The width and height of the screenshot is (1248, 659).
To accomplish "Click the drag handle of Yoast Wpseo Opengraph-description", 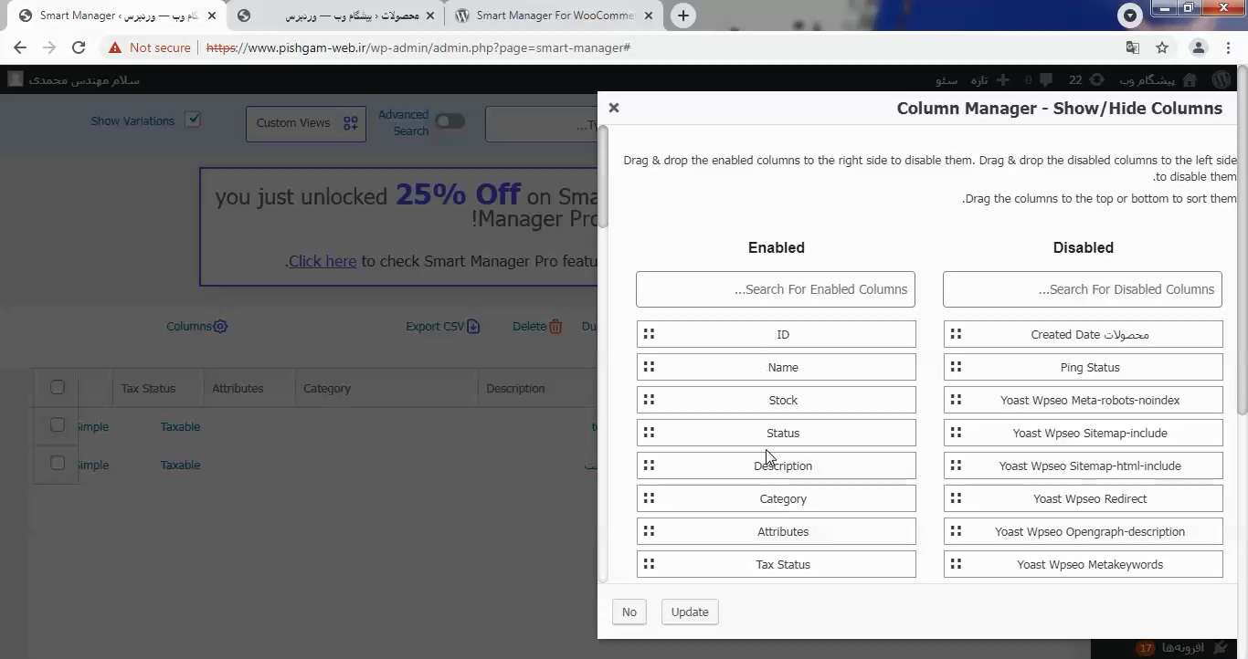I will pos(956,531).
